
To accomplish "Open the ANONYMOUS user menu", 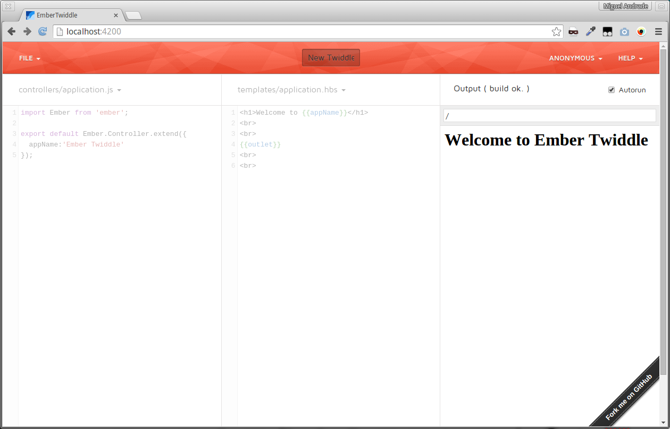I will (x=575, y=58).
